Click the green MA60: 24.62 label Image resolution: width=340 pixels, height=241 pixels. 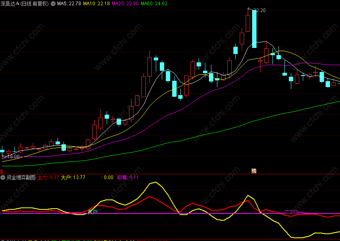(154, 4)
